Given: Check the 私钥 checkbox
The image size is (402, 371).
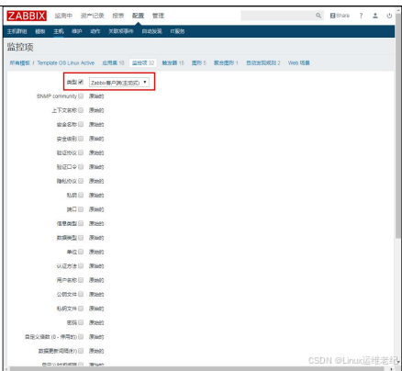Looking at the screenshot, I should [x=81, y=195].
